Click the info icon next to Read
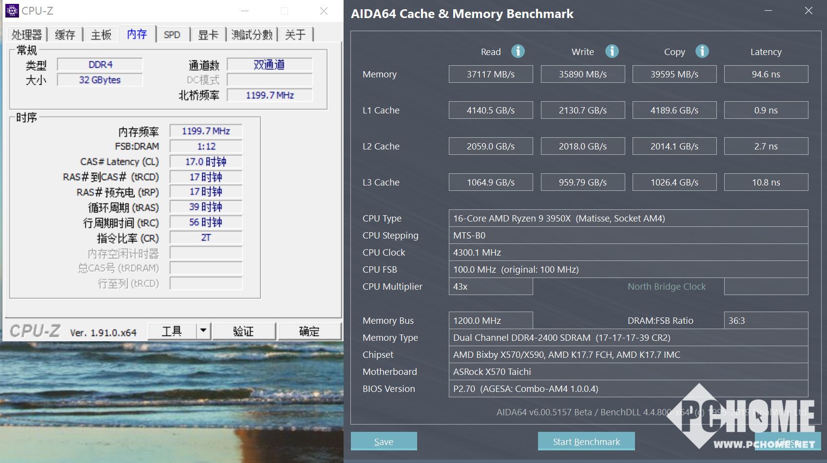Screen dimensions: 827x463 click(518, 51)
